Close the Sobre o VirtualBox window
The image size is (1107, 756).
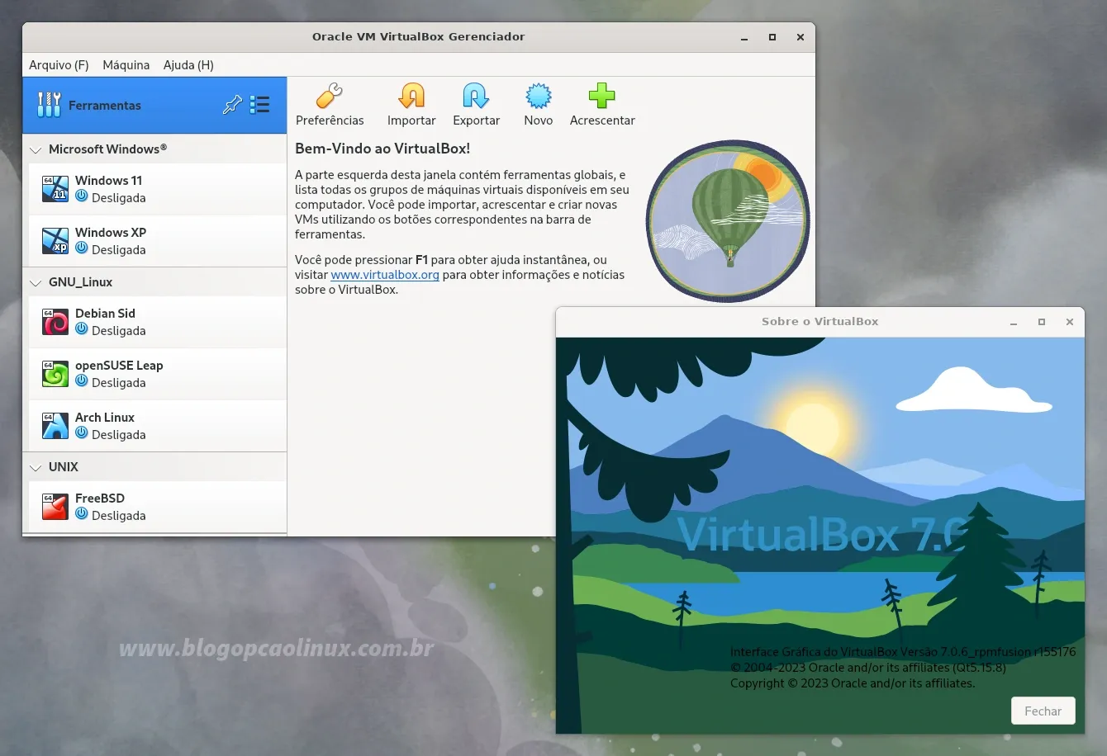coord(1070,322)
